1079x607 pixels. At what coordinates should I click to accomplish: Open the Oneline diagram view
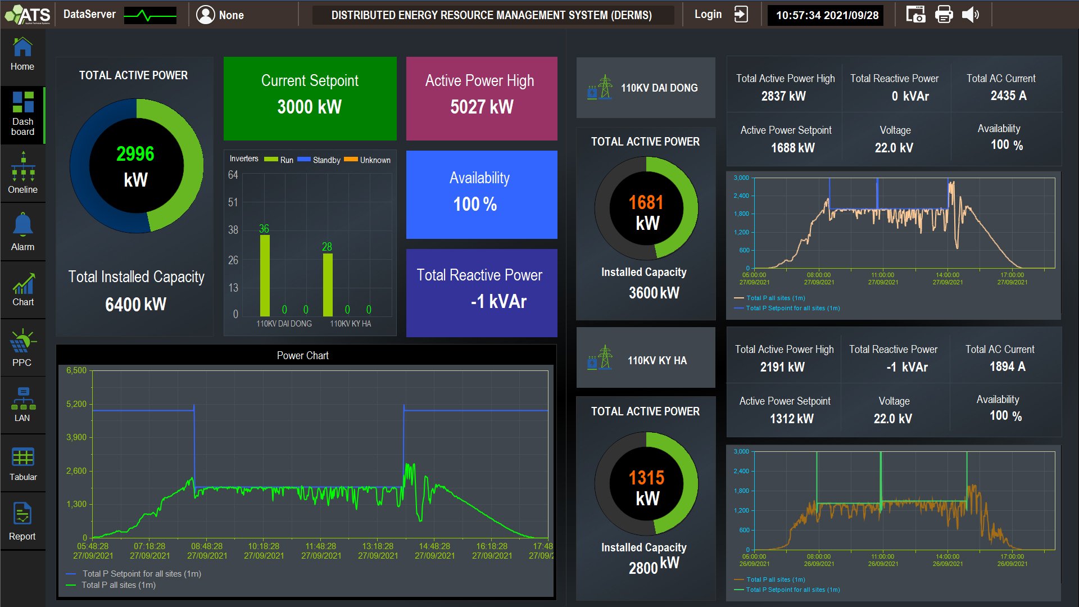pos(22,173)
